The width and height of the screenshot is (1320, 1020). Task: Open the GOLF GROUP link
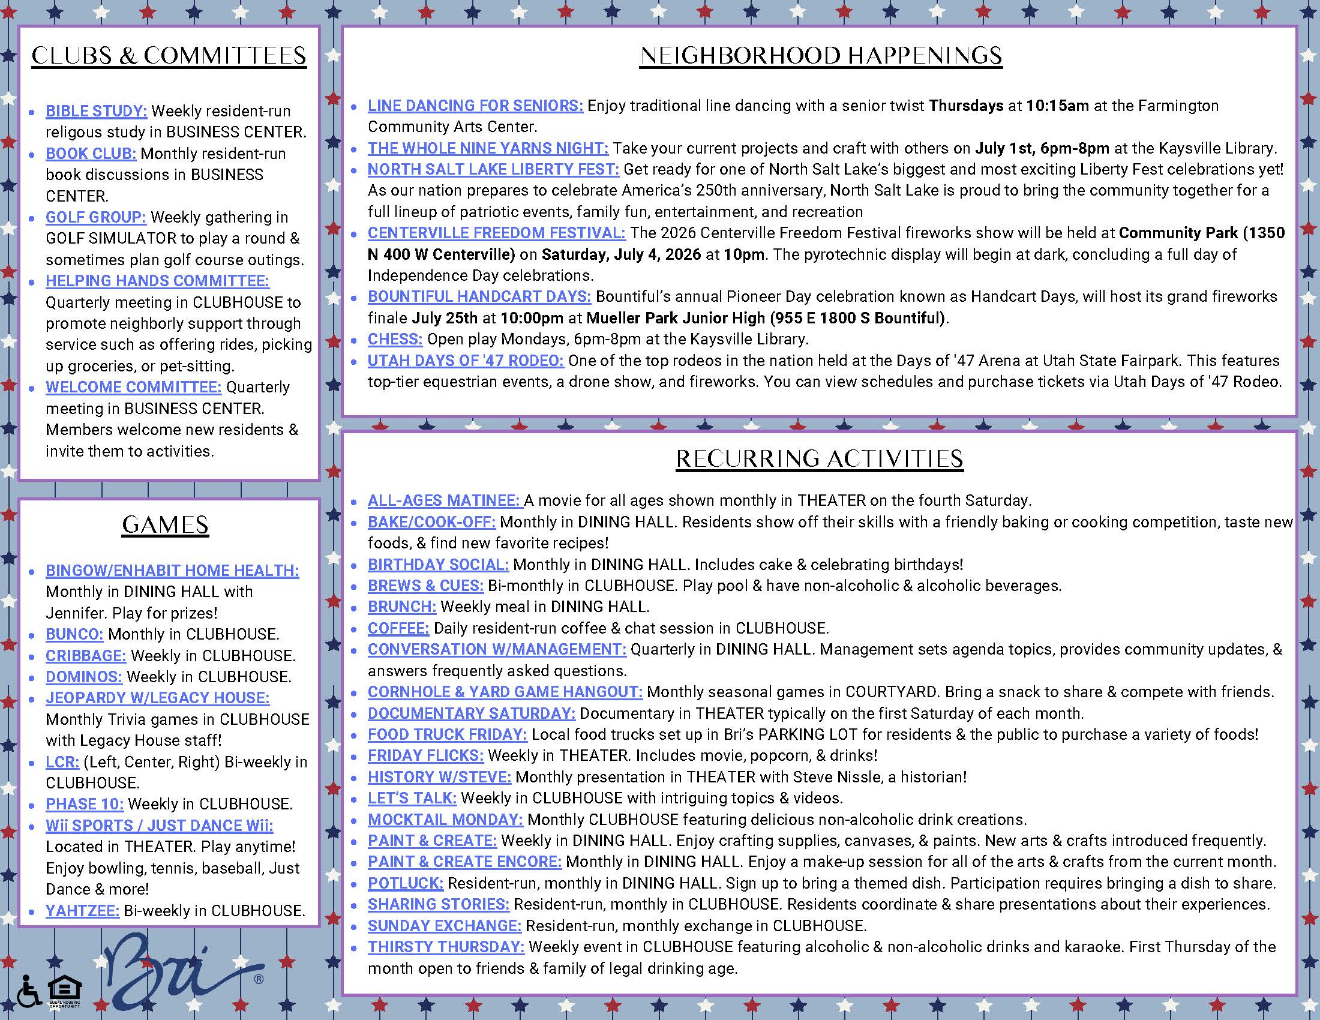click(x=95, y=217)
